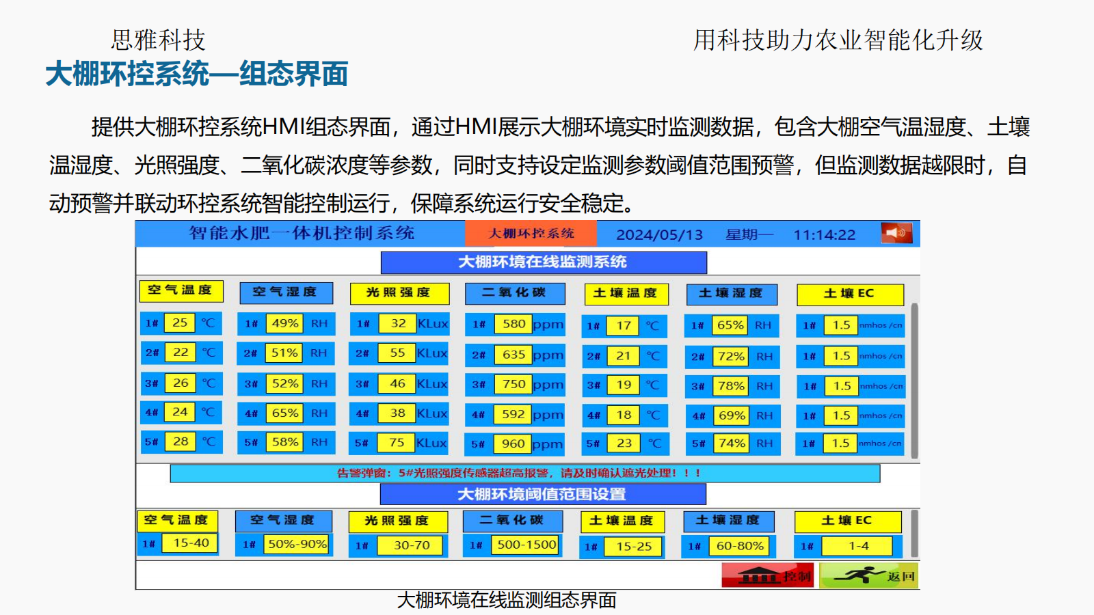This screenshot has height=615, width=1094.
Task: Click the alarm popup 告警弹窗 message bar
Action: point(525,473)
